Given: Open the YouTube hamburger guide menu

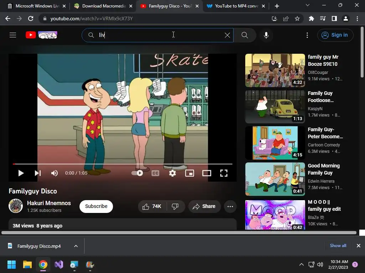Looking at the screenshot, I should (13, 35).
